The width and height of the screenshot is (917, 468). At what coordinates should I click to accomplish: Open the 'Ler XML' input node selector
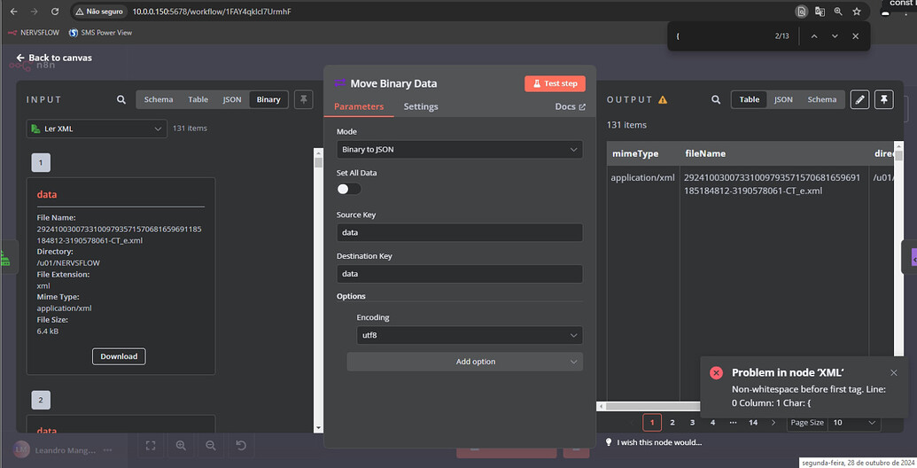click(x=97, y=129)
